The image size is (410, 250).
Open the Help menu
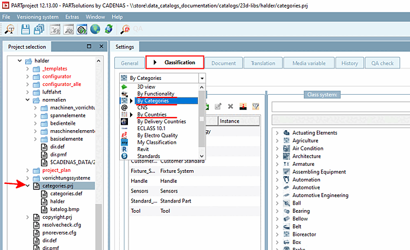(x=117, y=17)
